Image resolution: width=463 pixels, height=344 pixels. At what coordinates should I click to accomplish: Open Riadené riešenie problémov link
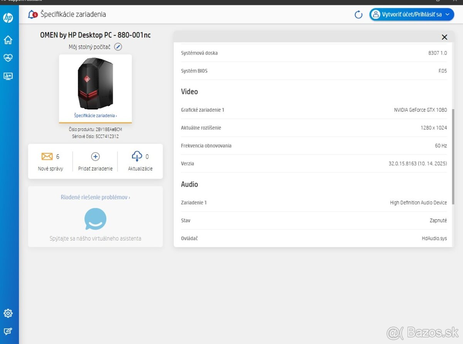(95, 197)
